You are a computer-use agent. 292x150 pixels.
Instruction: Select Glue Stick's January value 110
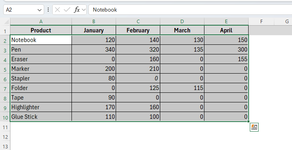coord(94,117)
